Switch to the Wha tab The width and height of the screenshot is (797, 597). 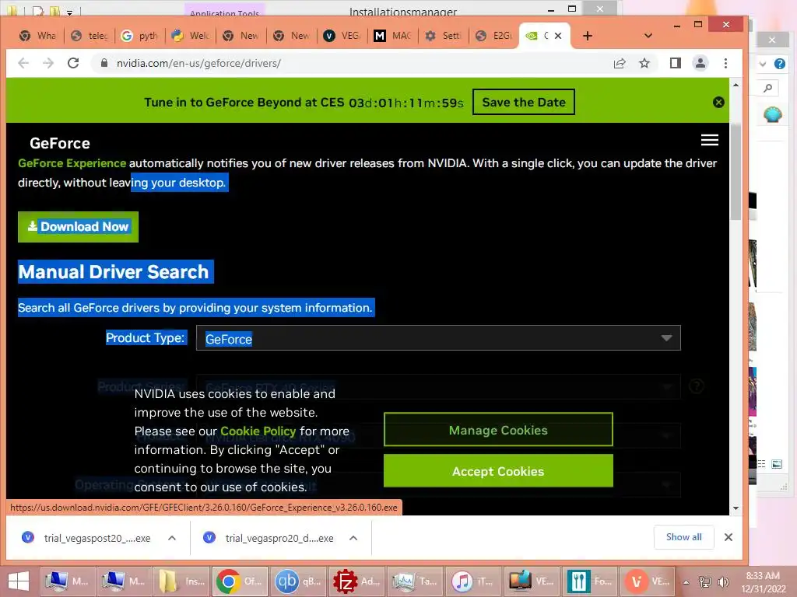point(37,36)
